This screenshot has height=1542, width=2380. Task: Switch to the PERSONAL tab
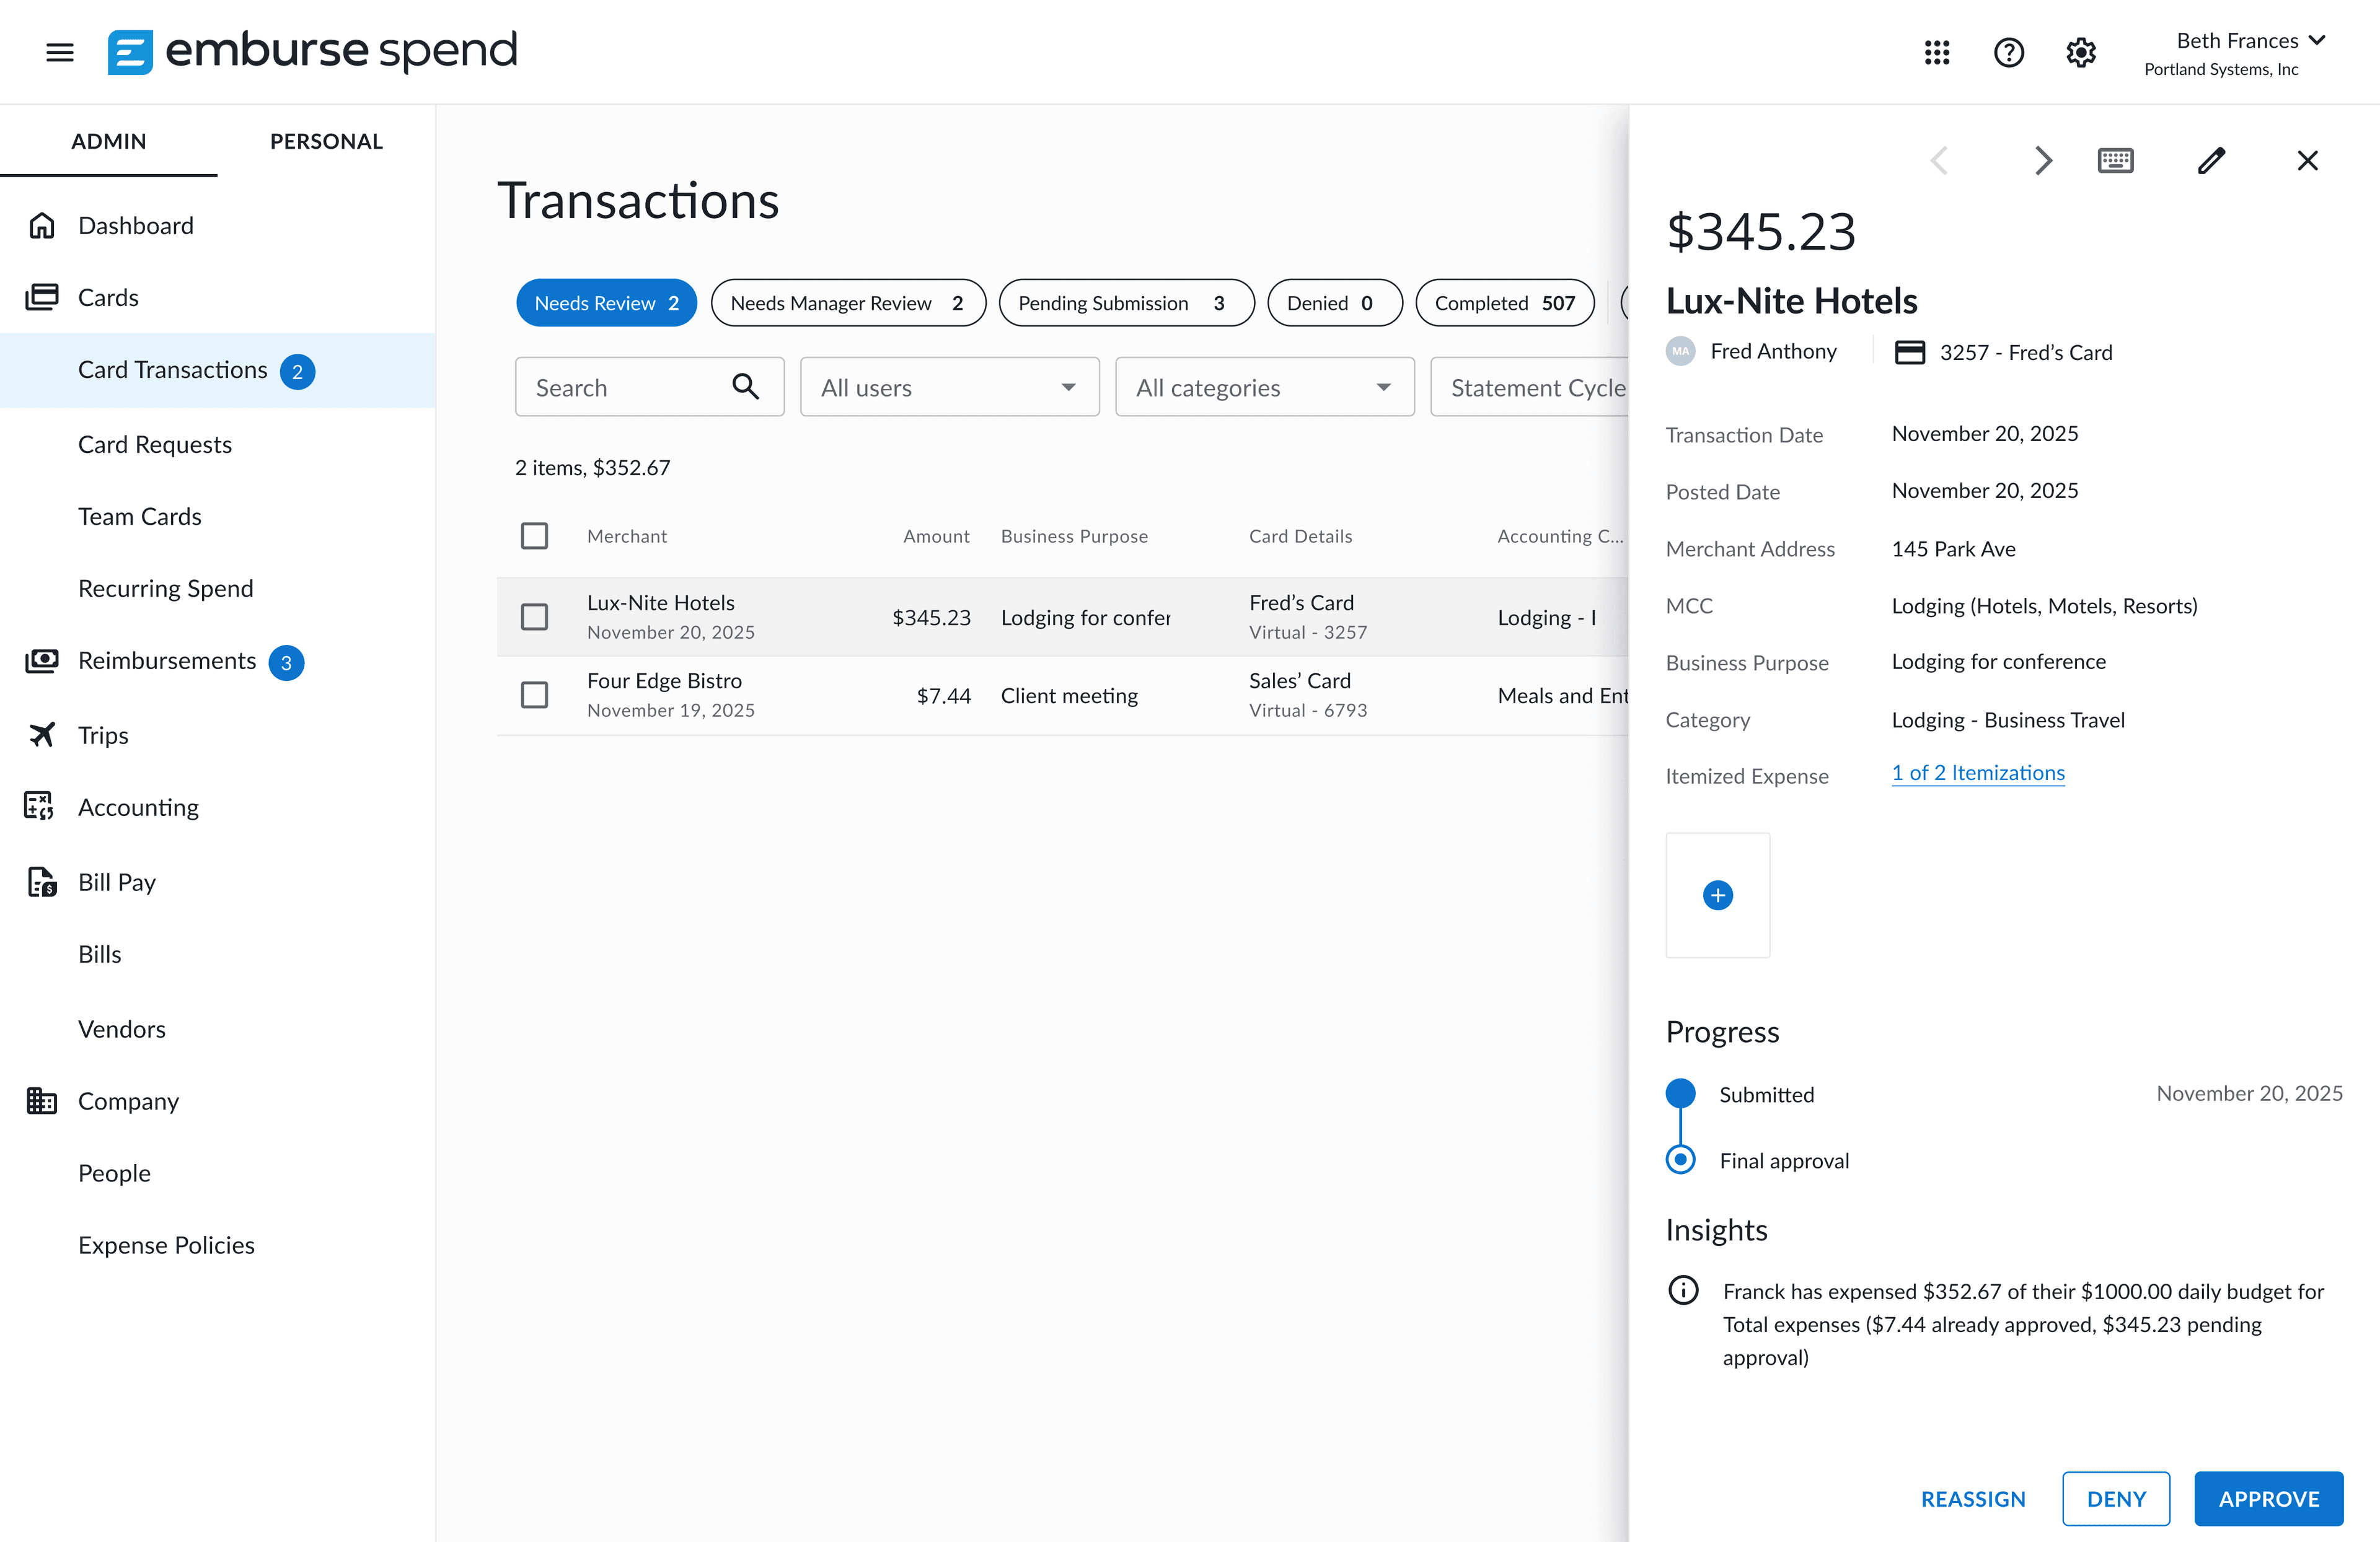326,141
